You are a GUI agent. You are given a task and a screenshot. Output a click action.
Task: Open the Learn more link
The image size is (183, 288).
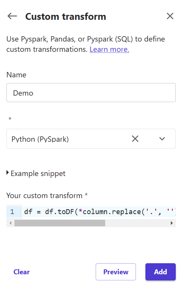(x=109, y=50)
